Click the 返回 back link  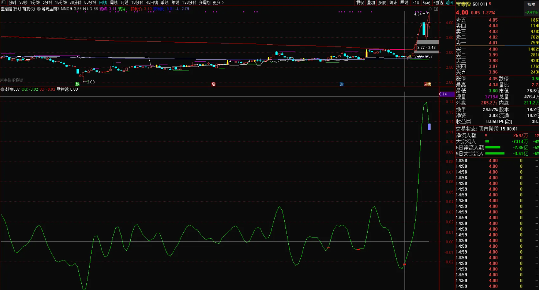[x=449, y=2]
